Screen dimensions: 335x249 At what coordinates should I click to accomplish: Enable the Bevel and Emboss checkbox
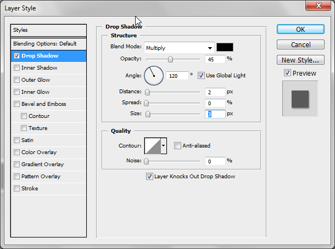[x=16, y=104]
